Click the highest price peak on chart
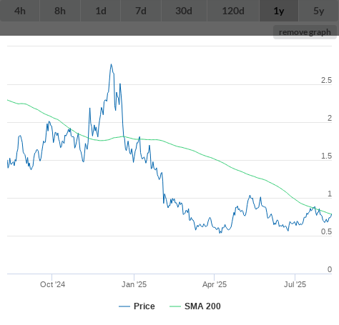 [111, 64]
